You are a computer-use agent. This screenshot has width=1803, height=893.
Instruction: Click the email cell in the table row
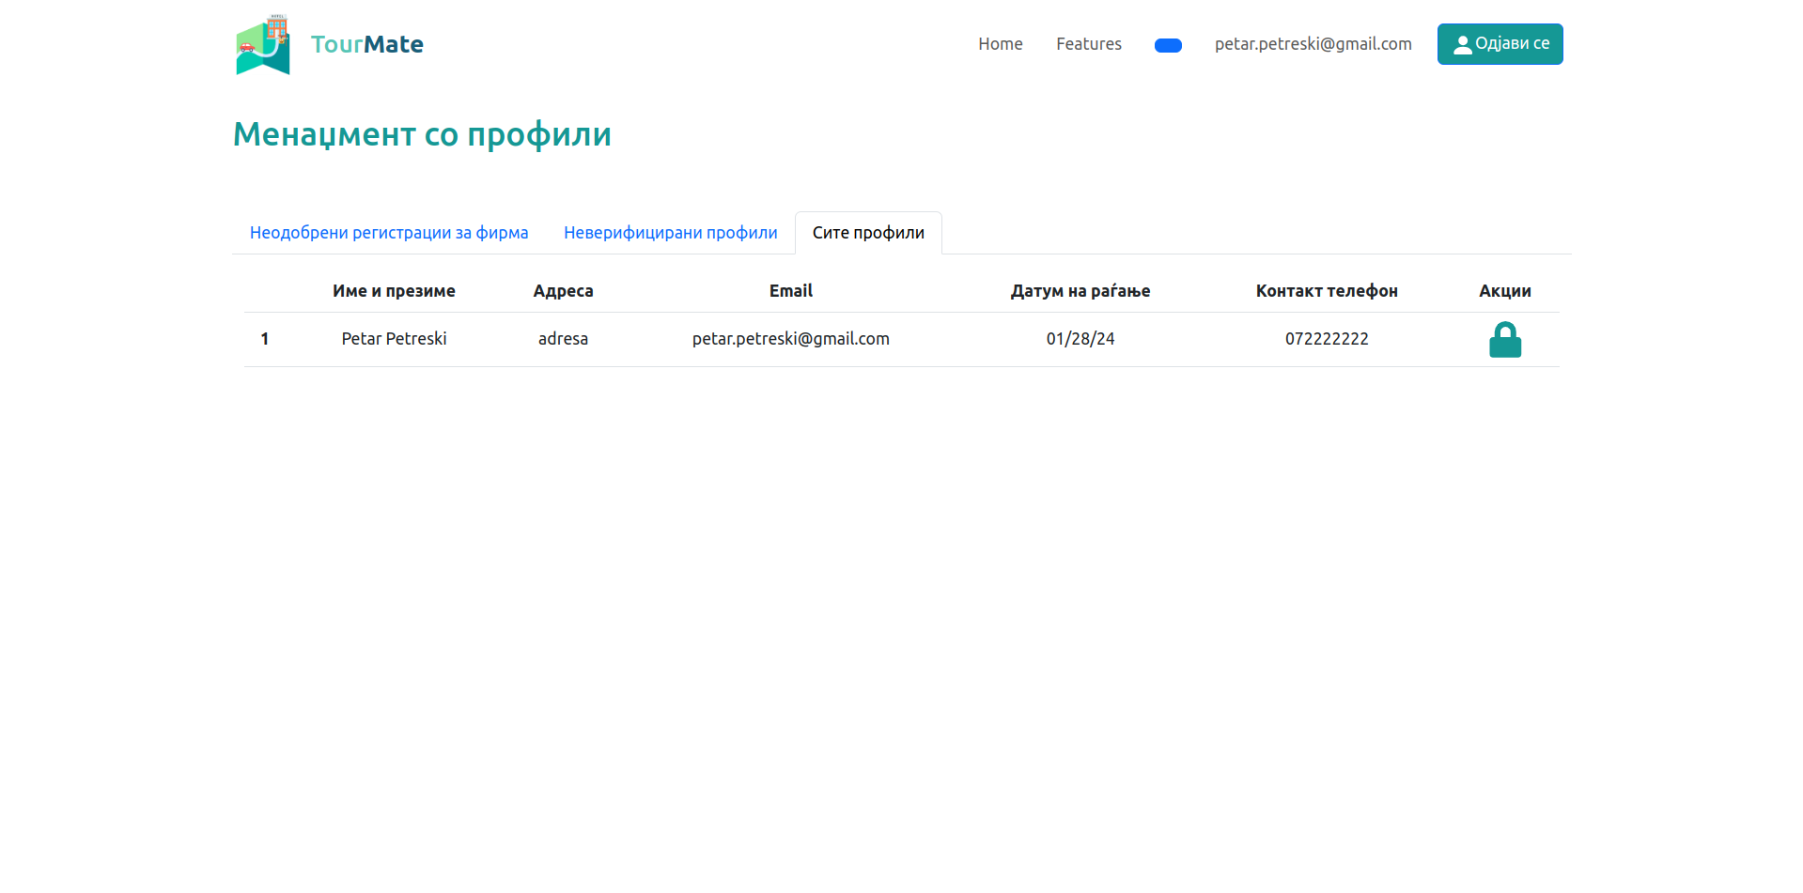(x=790, y=339)
